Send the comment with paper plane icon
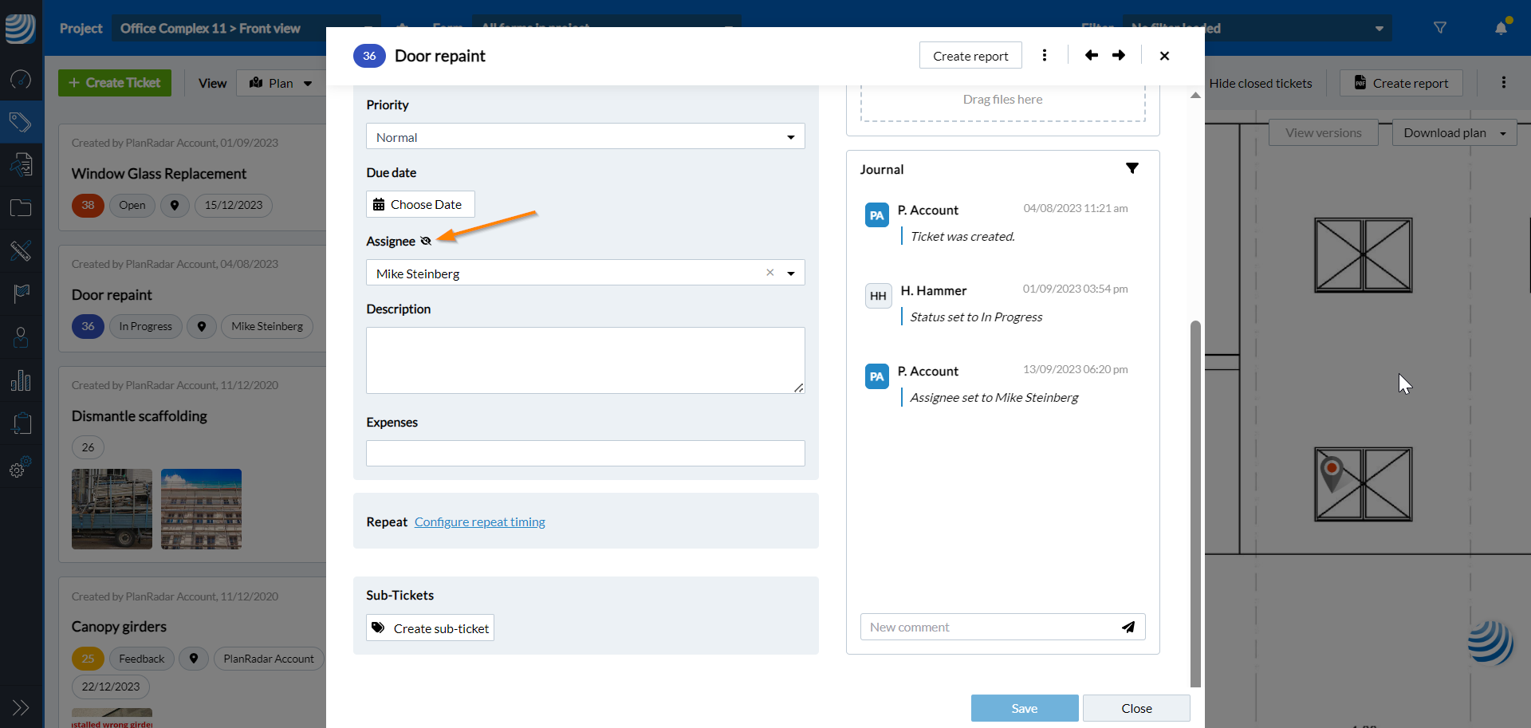1531x728 pixels. [1128, 627]
